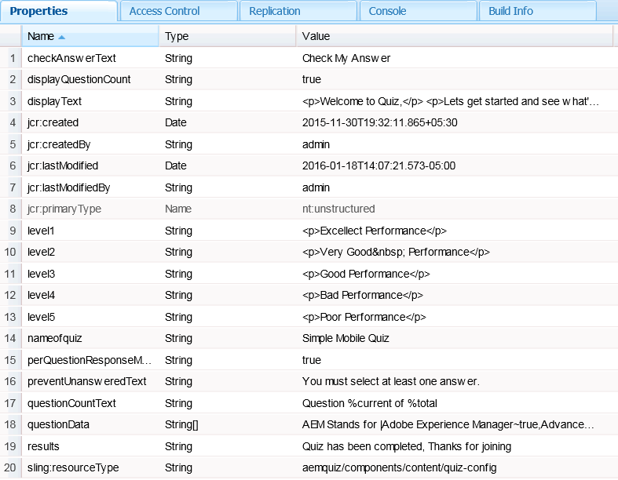Click the level5 Poor Performance value
This screenshot has width=618, height=480.
pyautogui.click(x=364, y=317)
